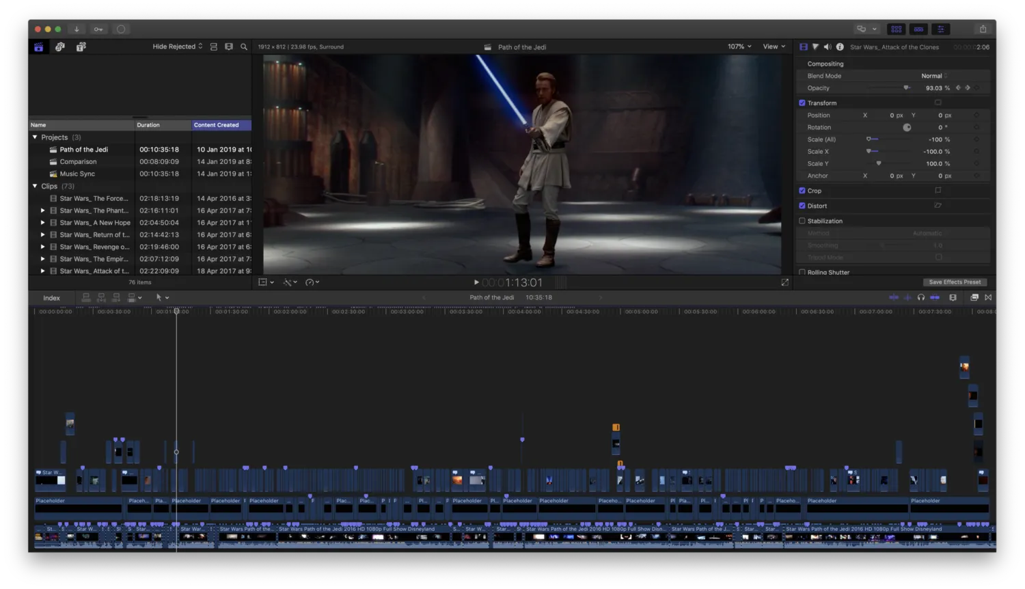This screenshot has width=1025, height=589.
Task: Enable the Rolling Shutter checkbox
Action: click(802, 272)
